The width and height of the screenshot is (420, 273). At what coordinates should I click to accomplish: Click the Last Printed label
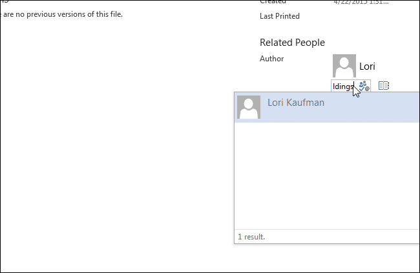click(279, 16)
